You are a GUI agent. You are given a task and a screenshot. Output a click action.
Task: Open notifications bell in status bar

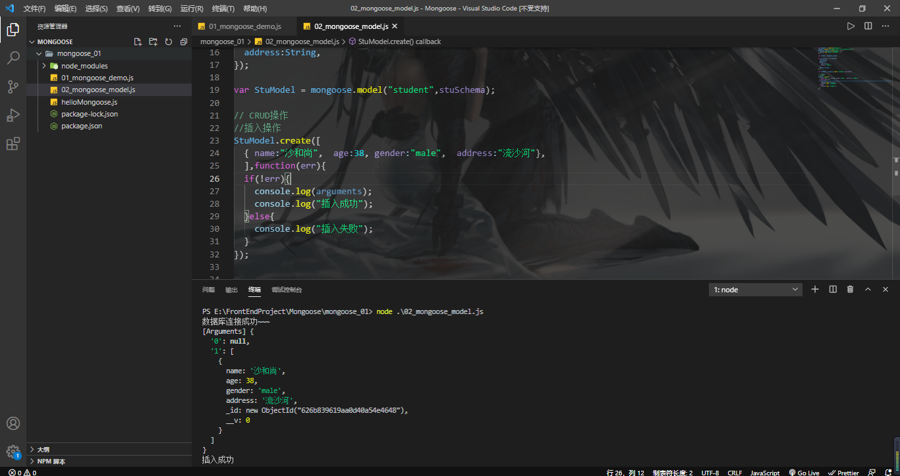(889, 472)
